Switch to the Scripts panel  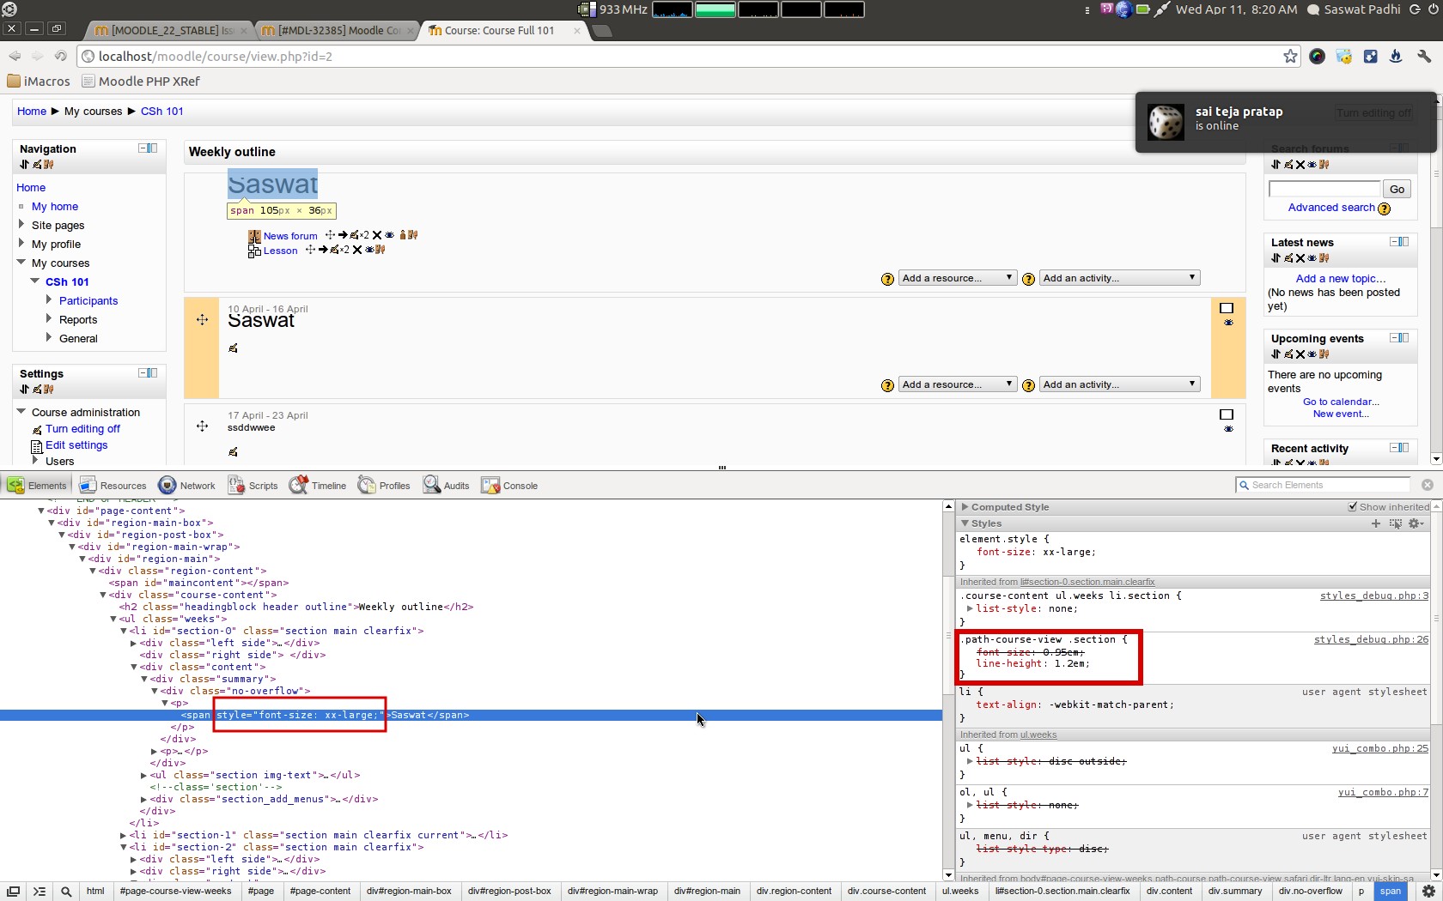tap(253, 486)
